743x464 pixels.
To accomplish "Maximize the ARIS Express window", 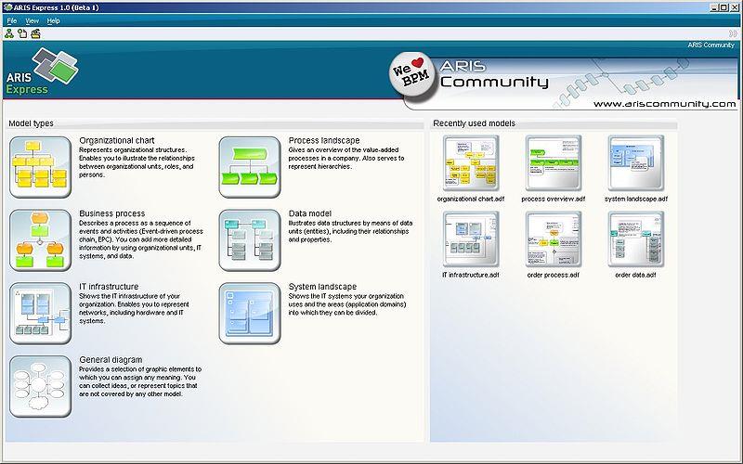I will (x=723, y=7).
